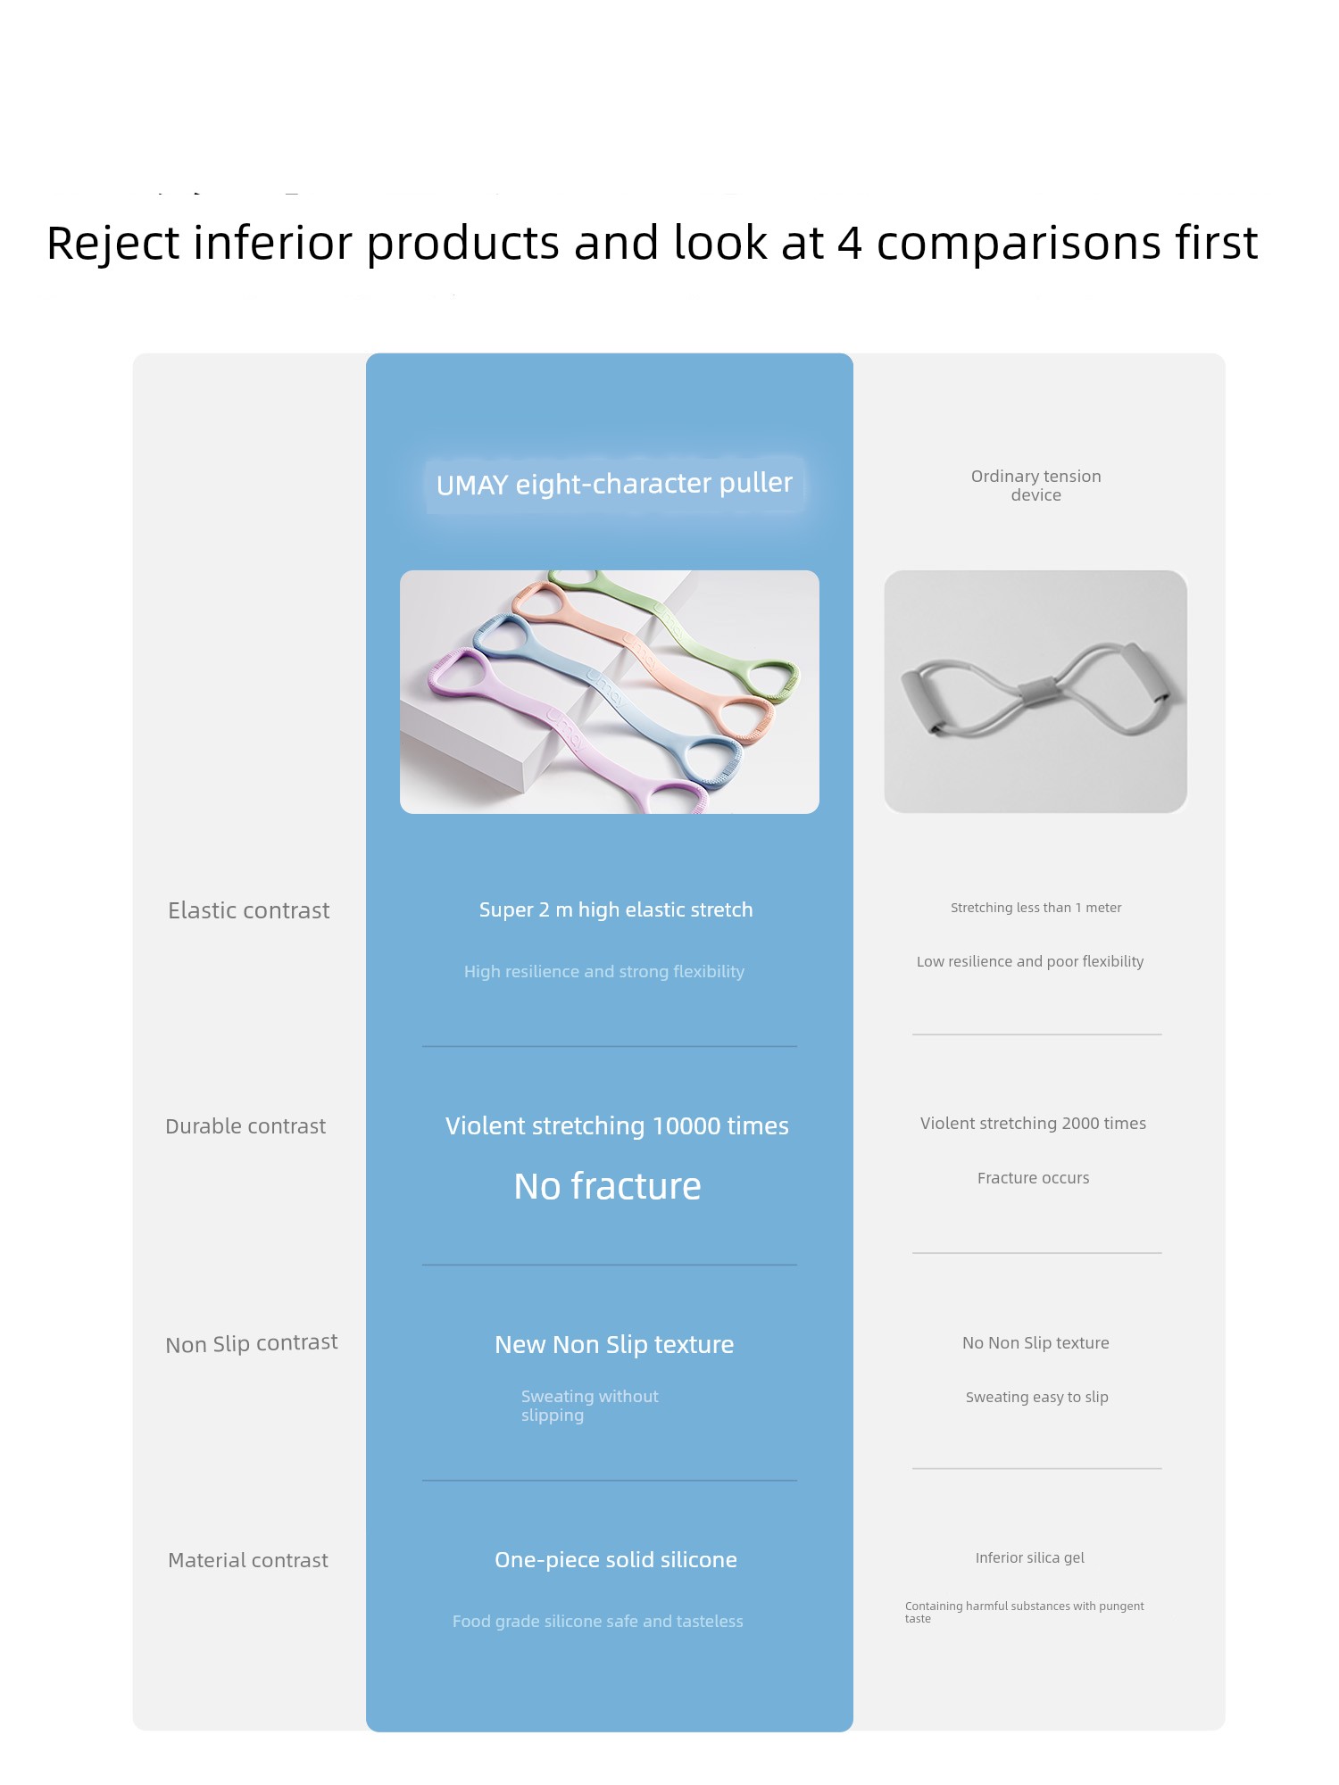Select the 'Material contrast' row label
Viewport: 1339px width, 1785px height.
coord(248,1560)
